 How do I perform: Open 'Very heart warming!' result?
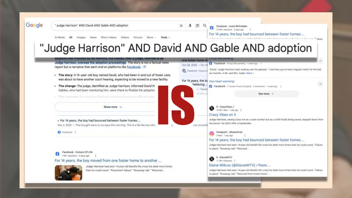(222, 81)
